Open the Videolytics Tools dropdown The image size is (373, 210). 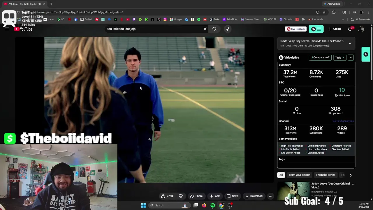[x=340, y=57]
